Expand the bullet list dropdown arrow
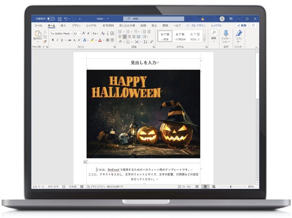 pos(124,32)
